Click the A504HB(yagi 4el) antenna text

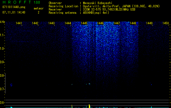tap(96, 13)
